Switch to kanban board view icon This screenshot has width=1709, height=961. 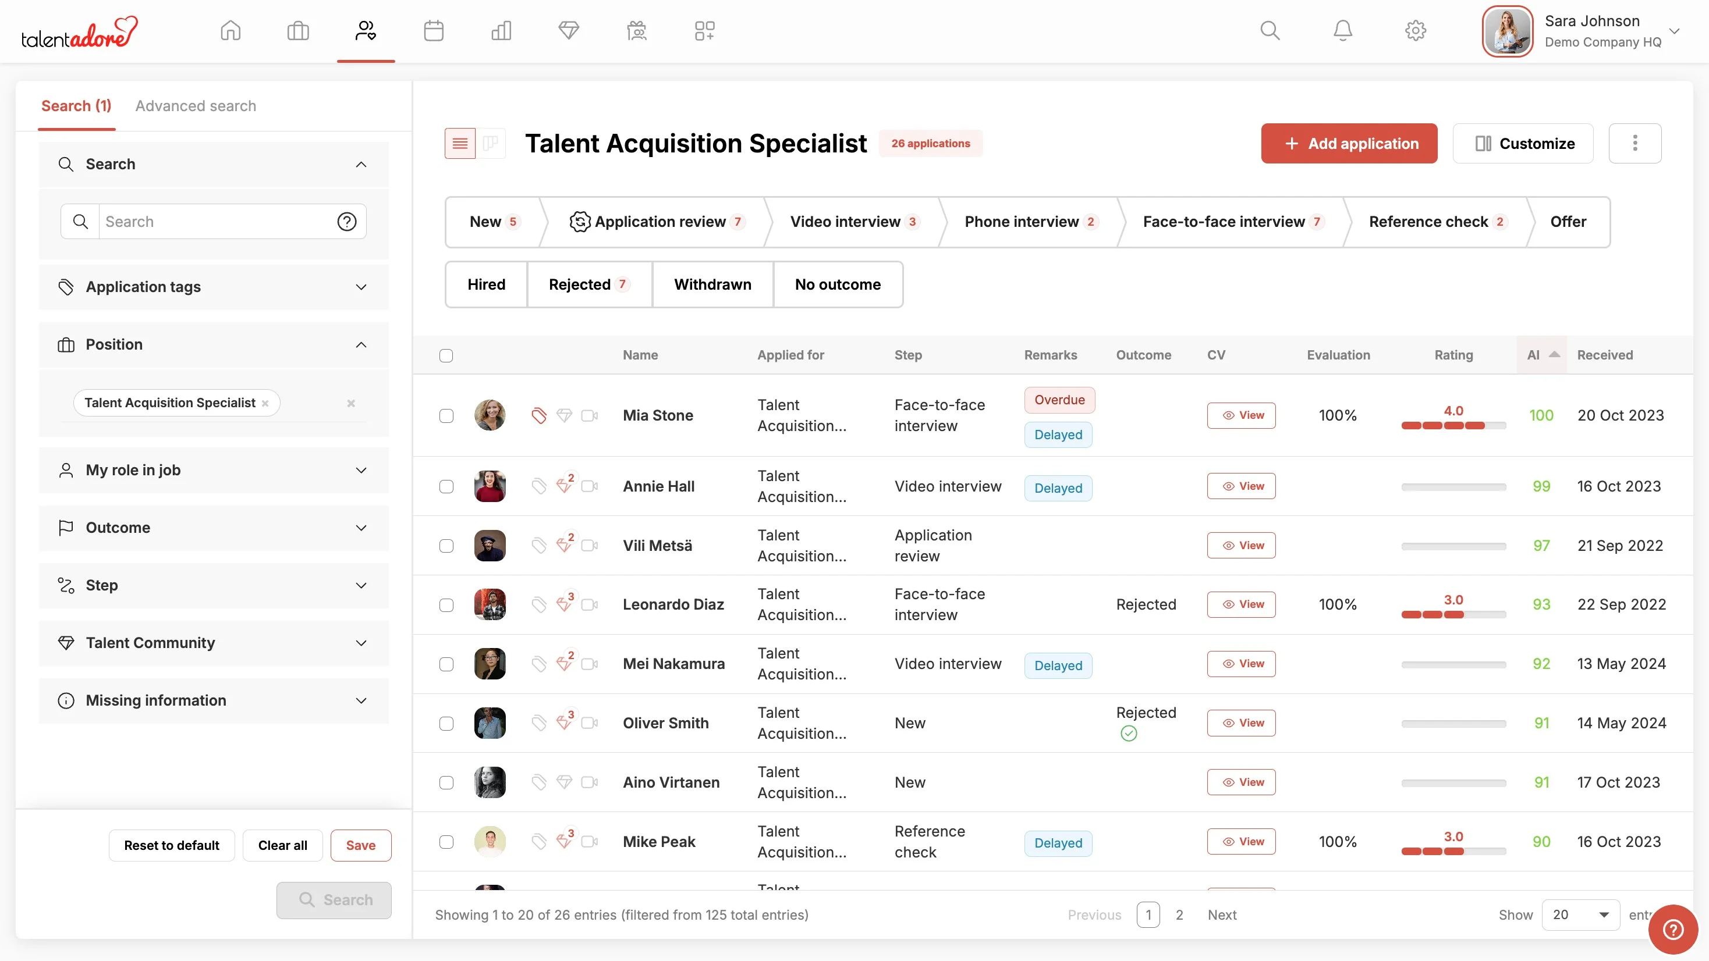(x=491, y=143)
